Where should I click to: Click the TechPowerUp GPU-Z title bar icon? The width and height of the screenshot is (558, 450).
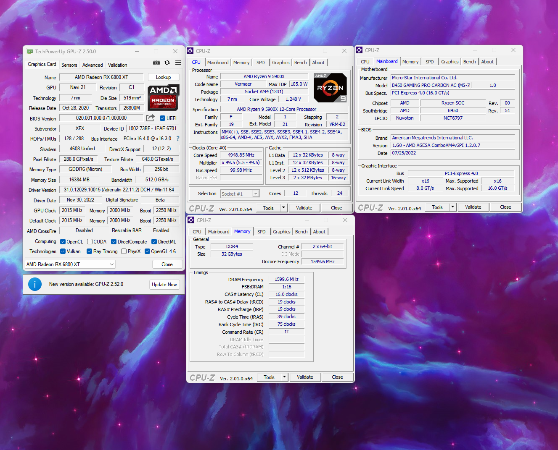29,51
